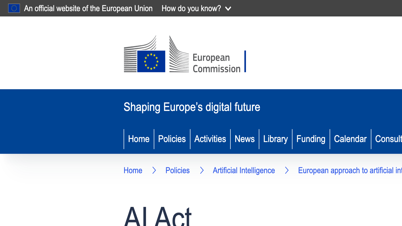Image resolution: width=402 pixels, height=226 pixels.
Task: Collapse the official website banner chevron
Action: [x=228, y=9]
